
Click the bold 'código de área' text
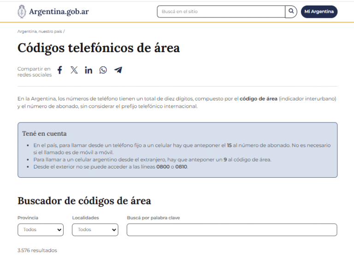point(258,99)
